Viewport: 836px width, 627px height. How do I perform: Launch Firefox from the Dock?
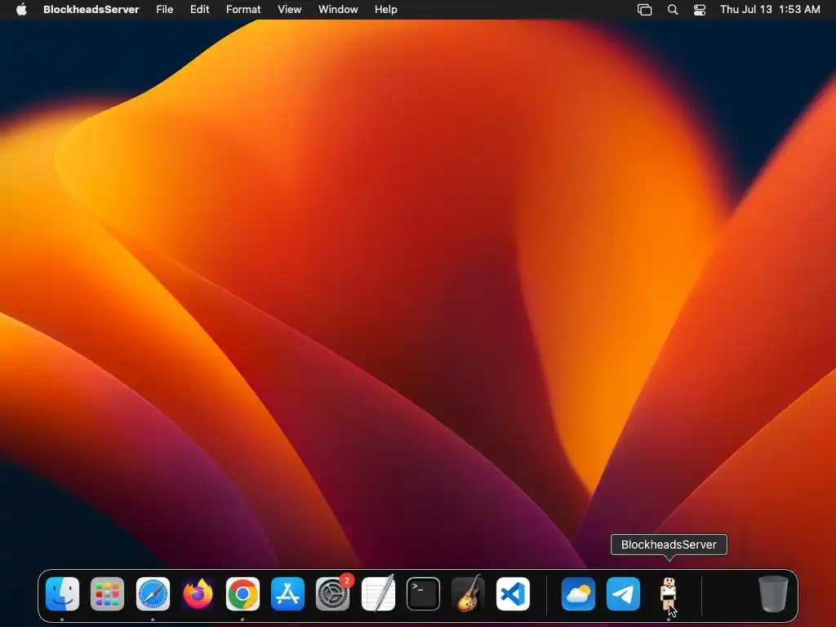pyautogui.click(x=198, y=594)
